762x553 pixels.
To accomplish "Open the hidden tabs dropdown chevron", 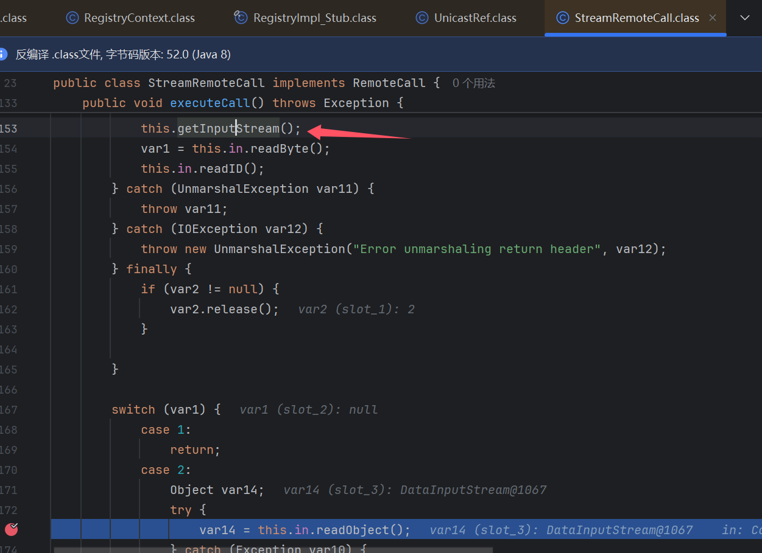I will (744, 18).
